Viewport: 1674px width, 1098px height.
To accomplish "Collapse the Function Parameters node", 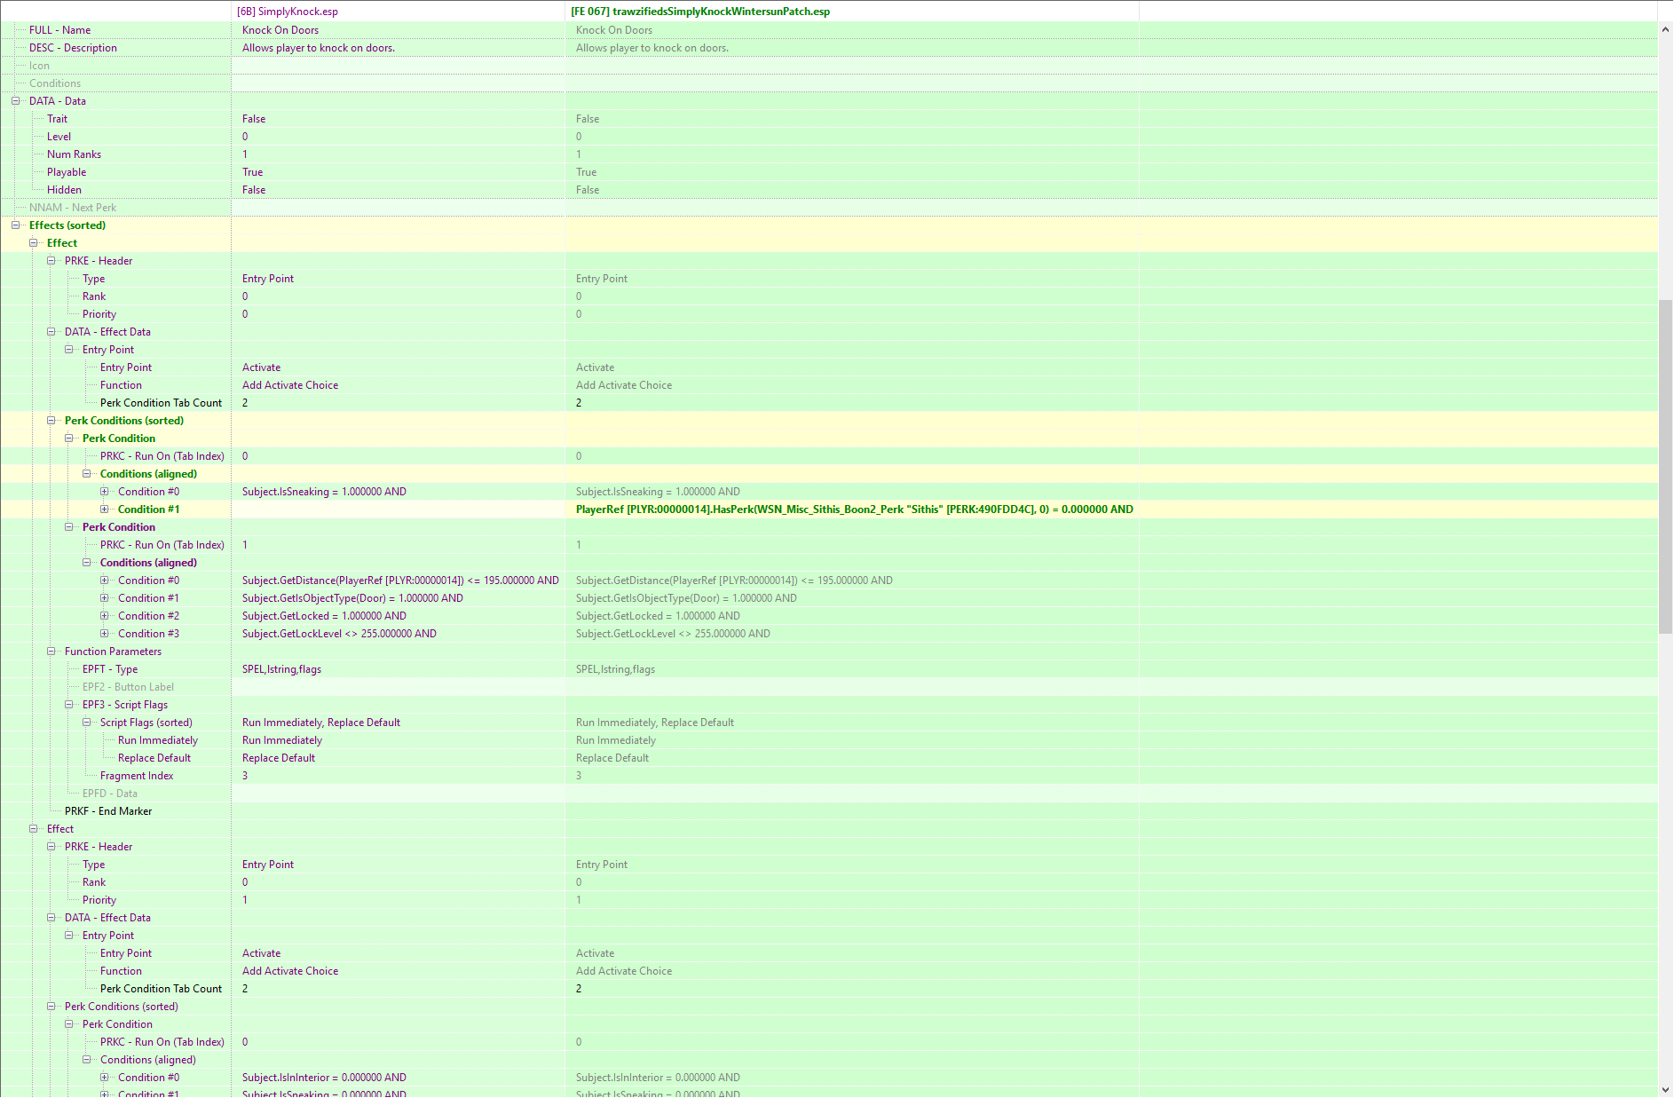I will [x=51, y=652].
